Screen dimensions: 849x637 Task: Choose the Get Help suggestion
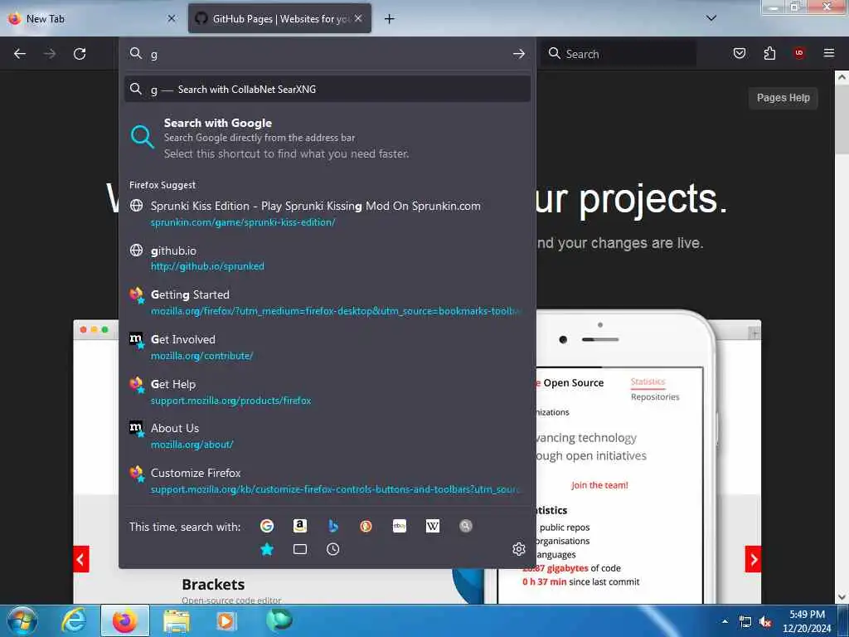coord(327,391)
